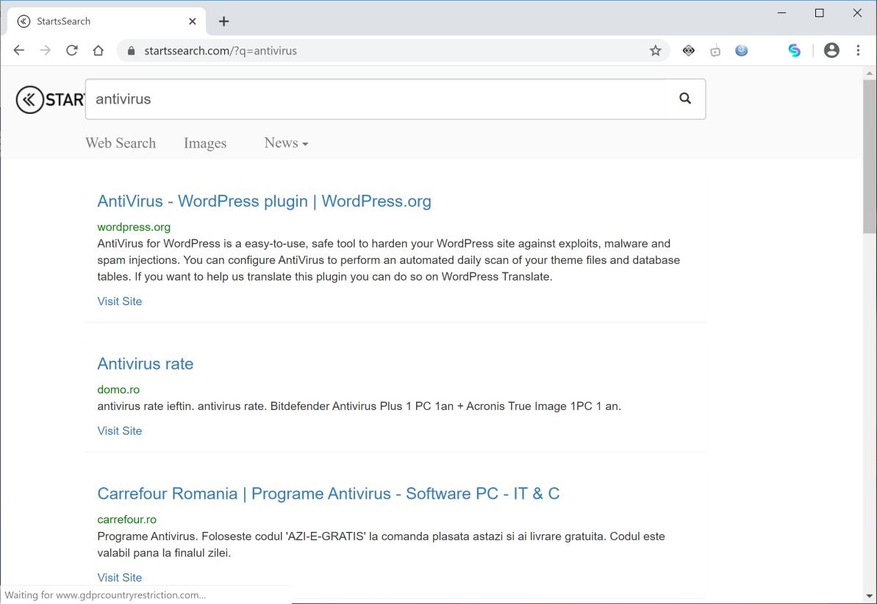Click the AZI-E-GRATIS description text

[x=381, y=544]
